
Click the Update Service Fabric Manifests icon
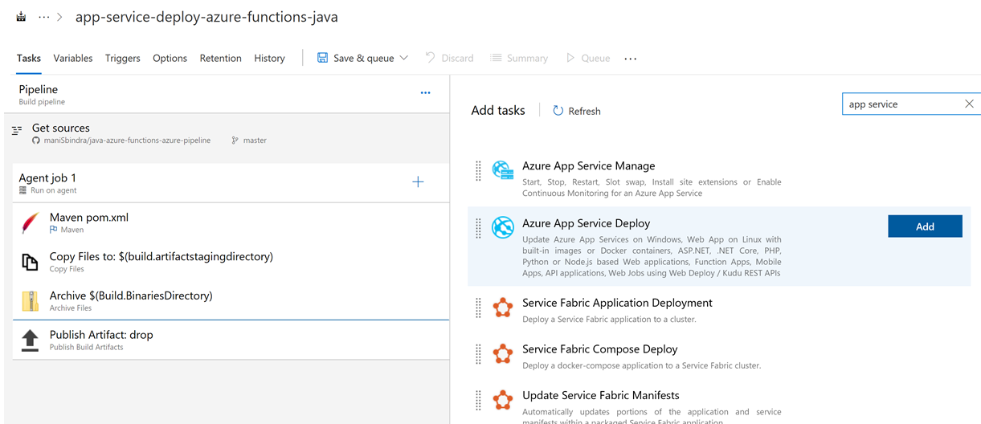tap(503, 400)
